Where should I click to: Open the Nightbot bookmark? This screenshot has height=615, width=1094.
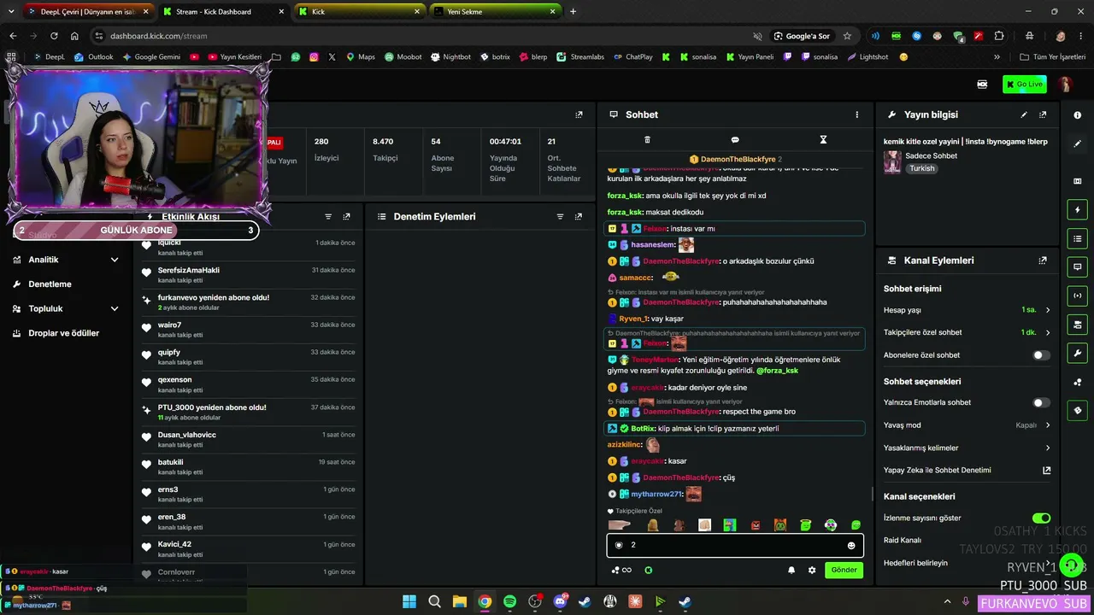(x=450, y=57)
